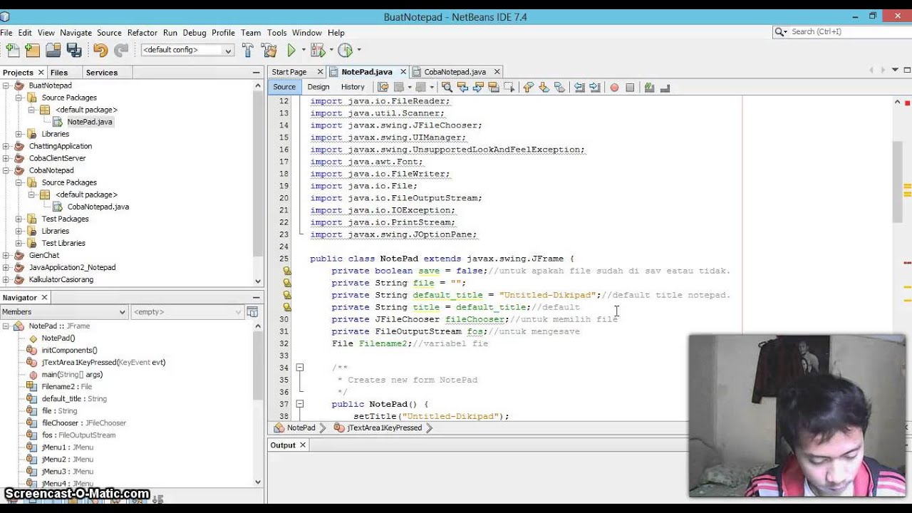Click the Build Project hammer icon
This screenshot has height=513, width=912.
click(x=248, y=50)
